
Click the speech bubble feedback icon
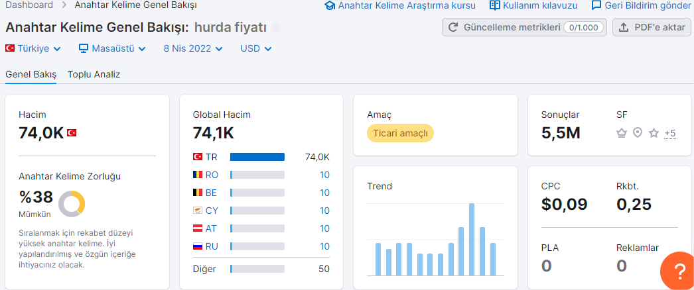point(596,6)
